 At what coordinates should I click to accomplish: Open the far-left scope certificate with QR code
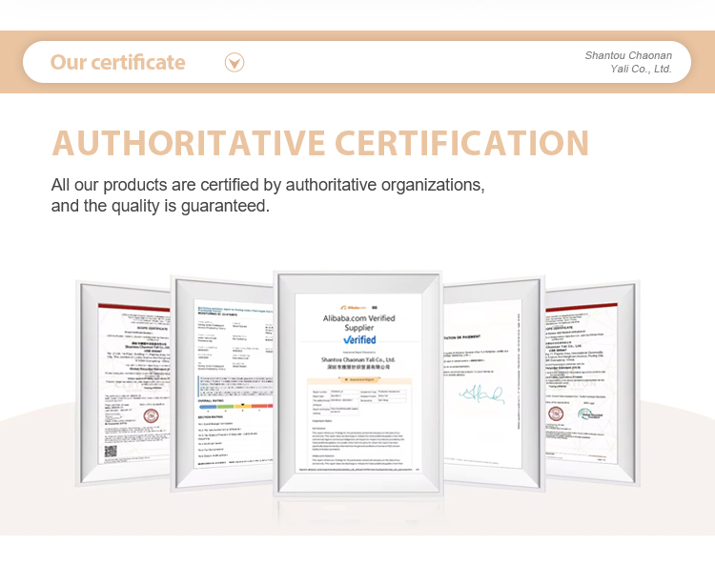(124, 384)
